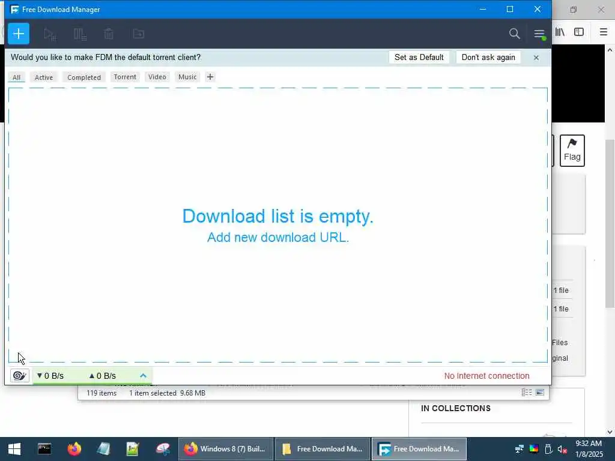Open the Notepad++ taskbar icon
615x461 pixels.
click(133, 449)
